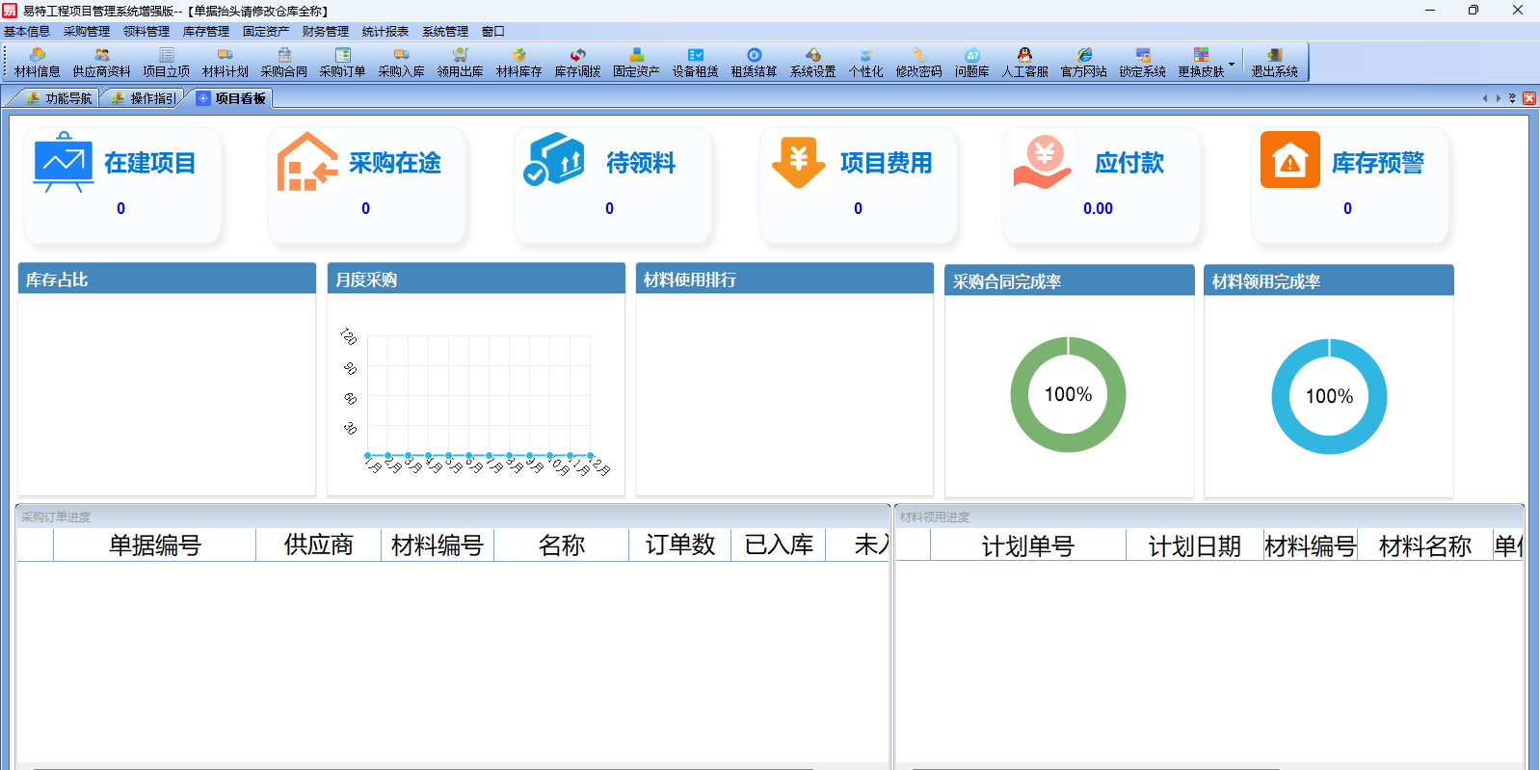This screenshot has width=1540, height=770.
Task: Click the 退出系统 exit icon
Action: pos(1274,63)
